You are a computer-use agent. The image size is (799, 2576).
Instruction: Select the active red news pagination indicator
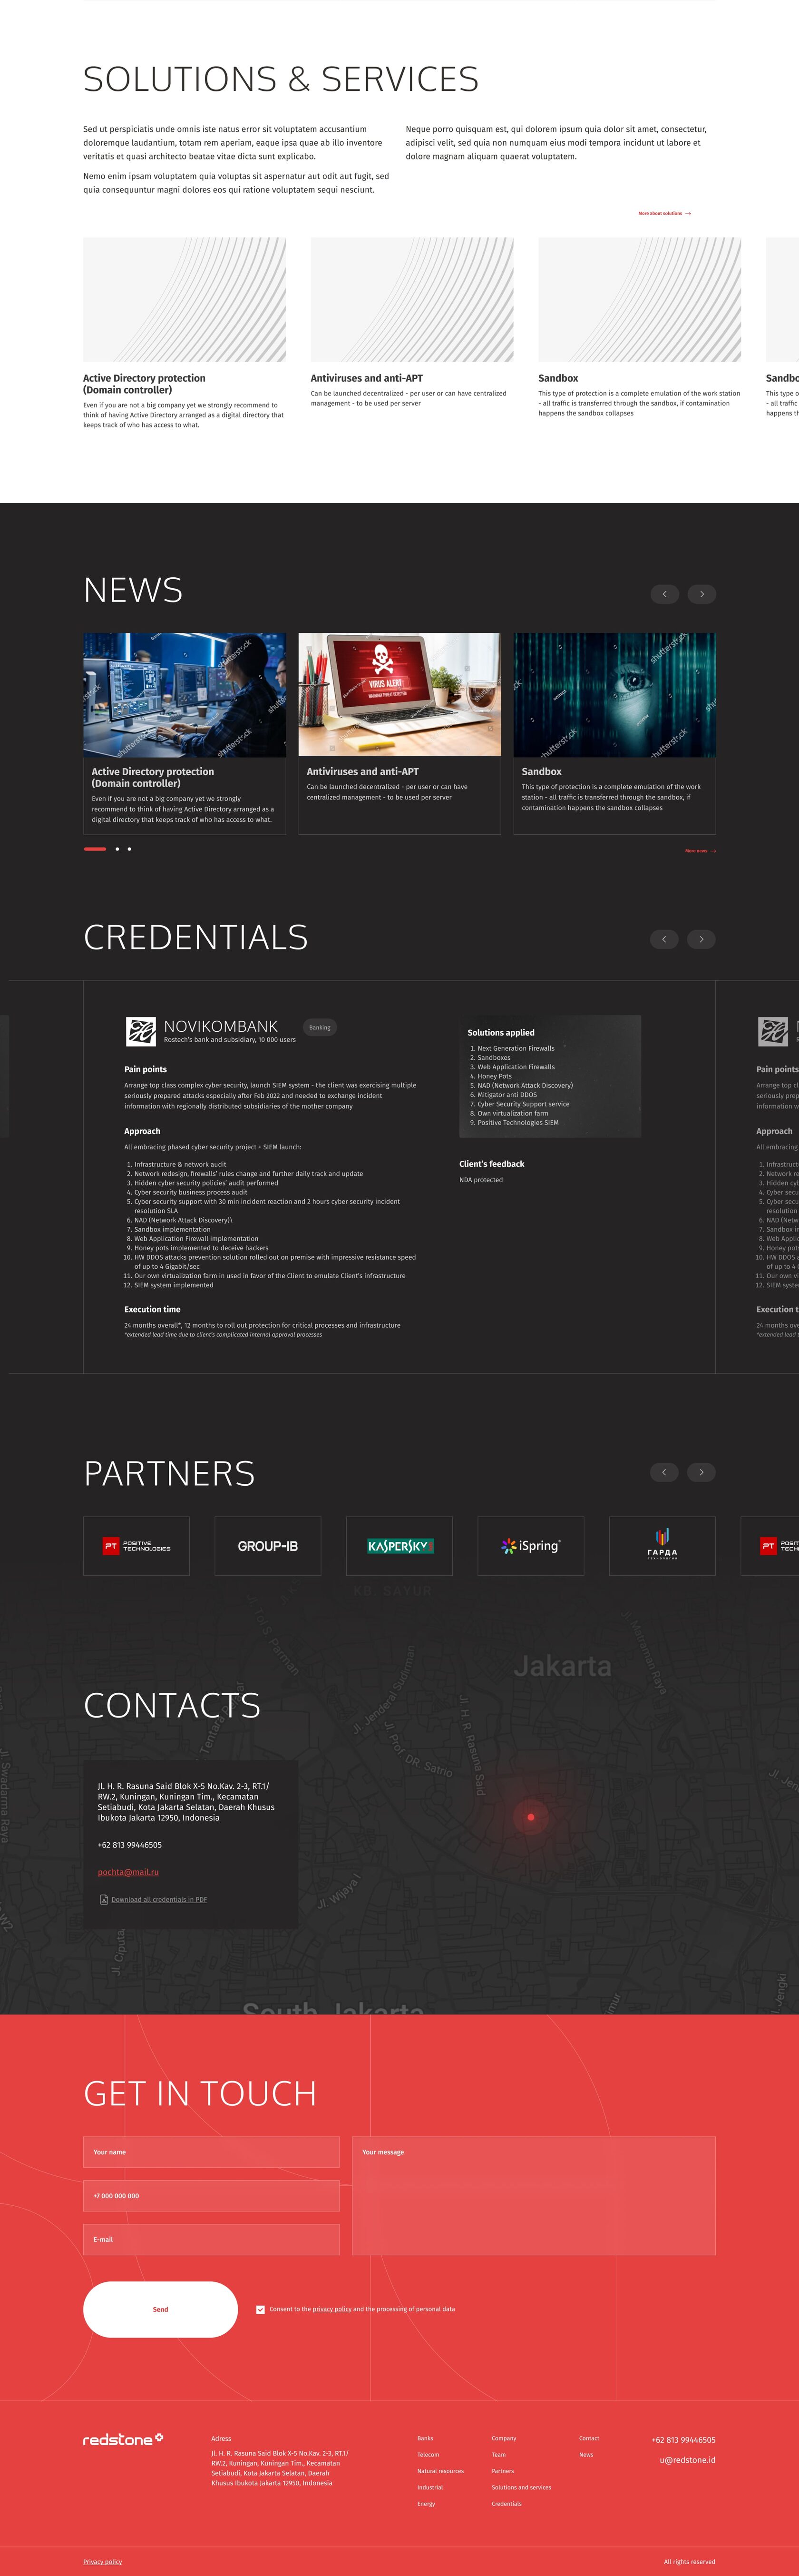click(x=95, y=849)
